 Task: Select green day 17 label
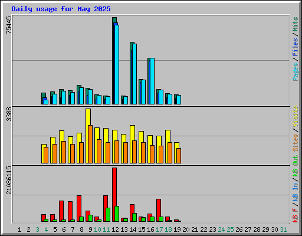159,230
